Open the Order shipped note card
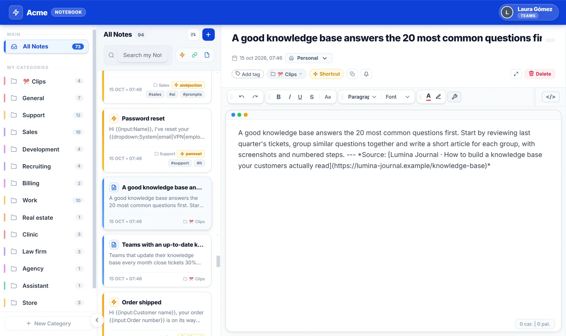This screenshot has height=336, width=566. click(157, 314)
